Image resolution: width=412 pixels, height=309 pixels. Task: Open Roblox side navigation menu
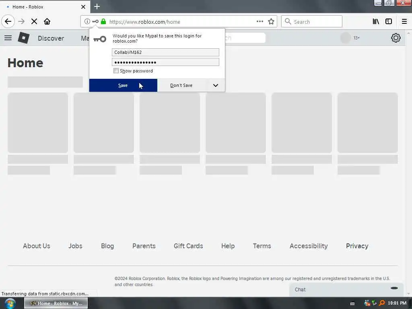tap(8, 38)
